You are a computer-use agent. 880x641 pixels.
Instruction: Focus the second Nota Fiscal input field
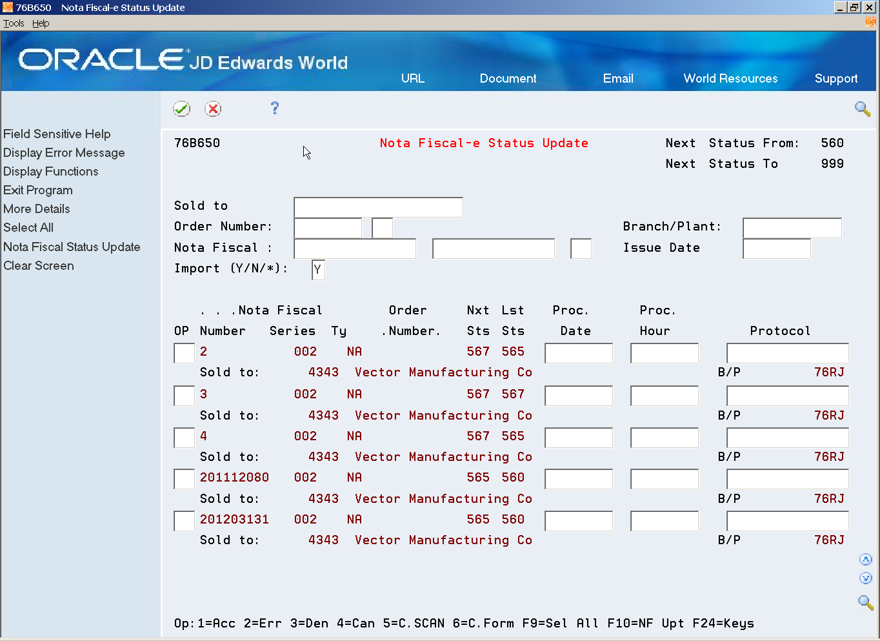click(x=494, y=249)
